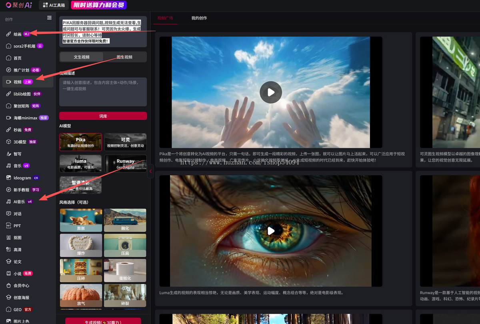Switch to the 我的创作 tab
480x324 pixels.
click(199, 18)
